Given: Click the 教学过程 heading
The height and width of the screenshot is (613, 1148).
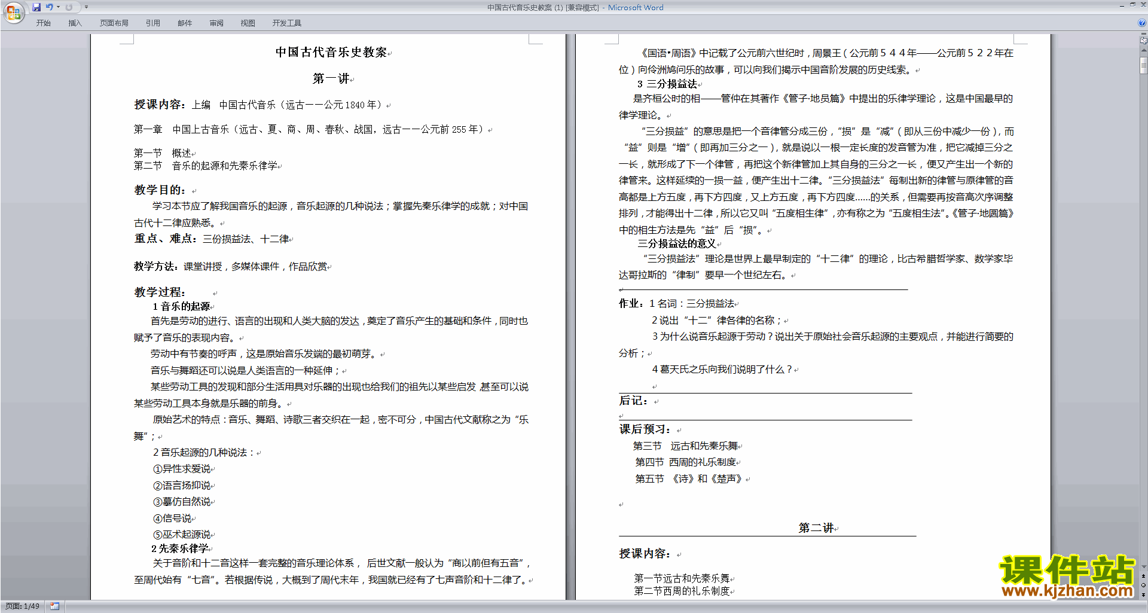Looking at the screenshot, I should (160, 292).
